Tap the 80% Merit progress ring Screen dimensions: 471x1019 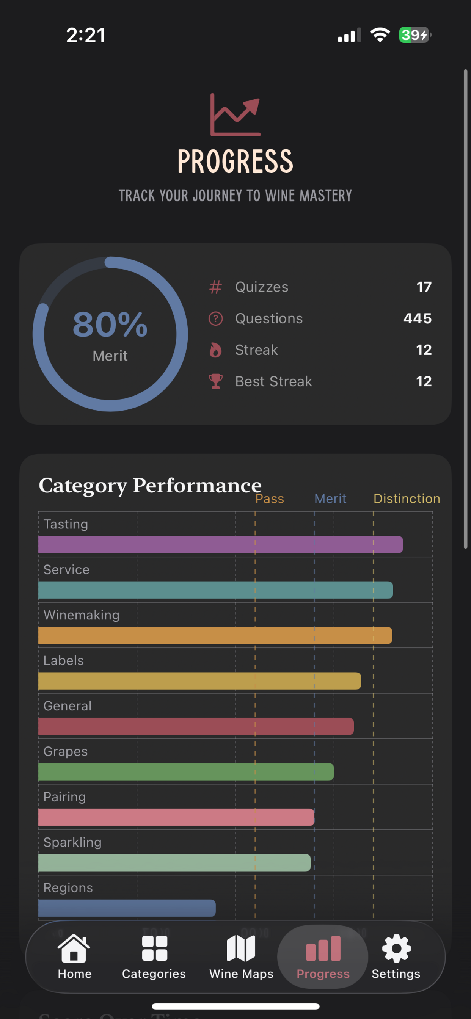110,334
